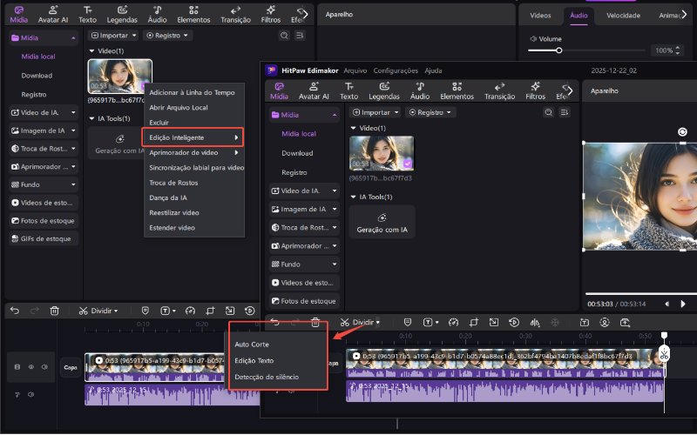Click mirror flip icon in front window timeline
Viewport: 697px width, 435px height.
coord(535,323)
